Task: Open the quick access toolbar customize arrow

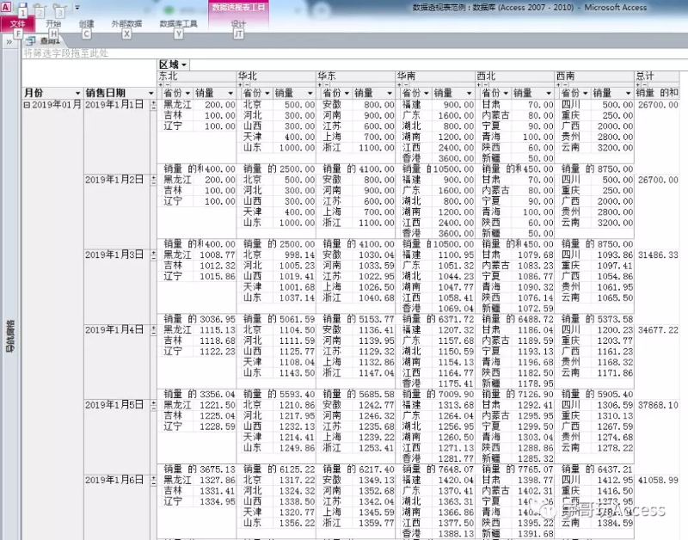Action: click(76, 9)
